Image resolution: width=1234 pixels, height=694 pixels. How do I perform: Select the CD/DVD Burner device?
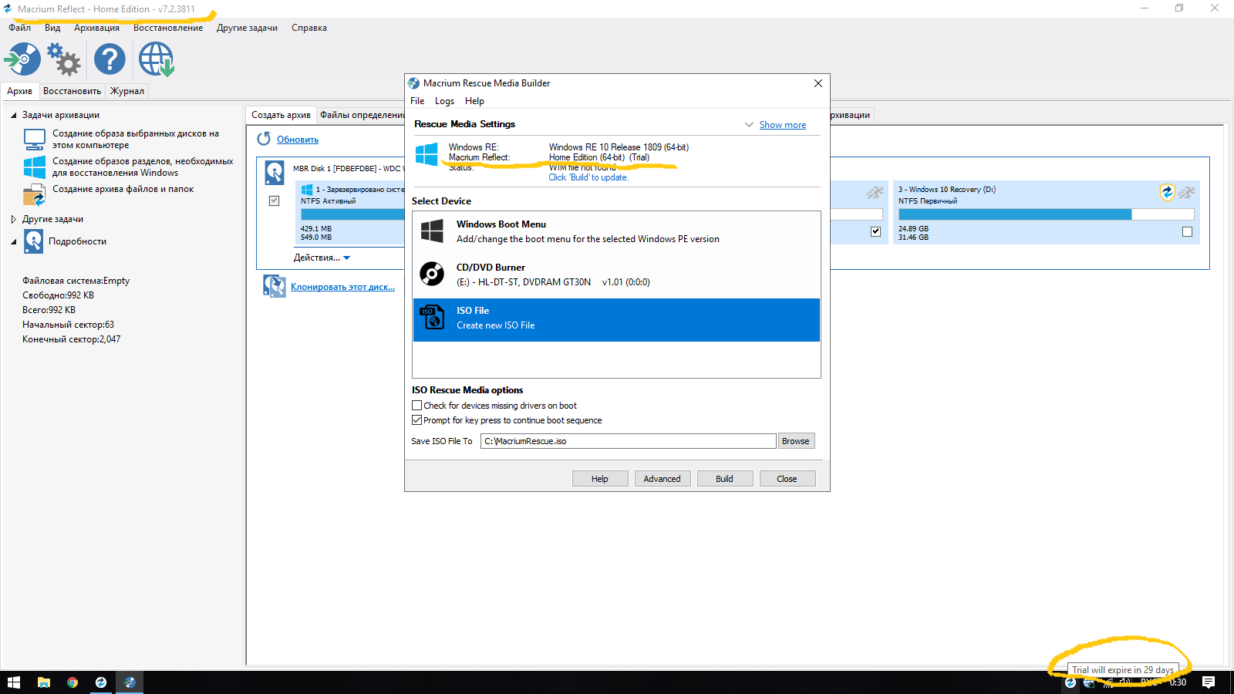tap(615, 275)
